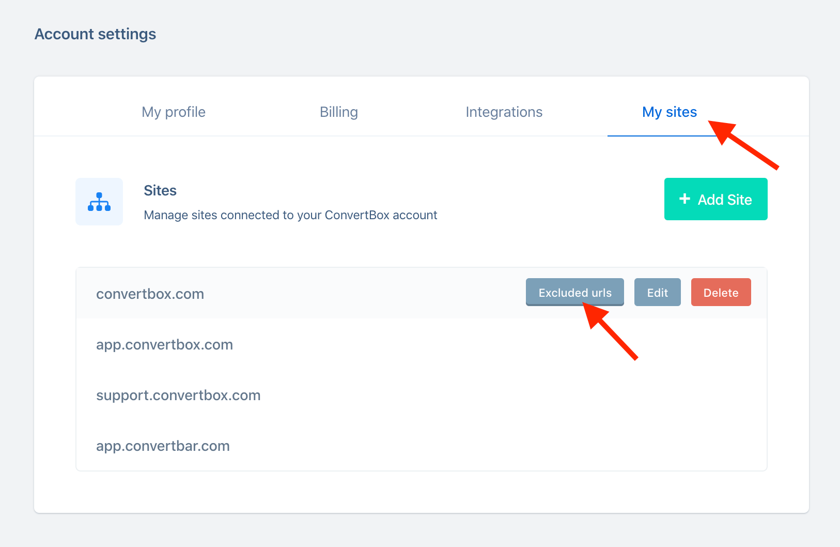The height and width of the screenshot is (547, 840).
Task: Edit the convertbox.com site
Action: pyautogui.click(x=657, y=292)
